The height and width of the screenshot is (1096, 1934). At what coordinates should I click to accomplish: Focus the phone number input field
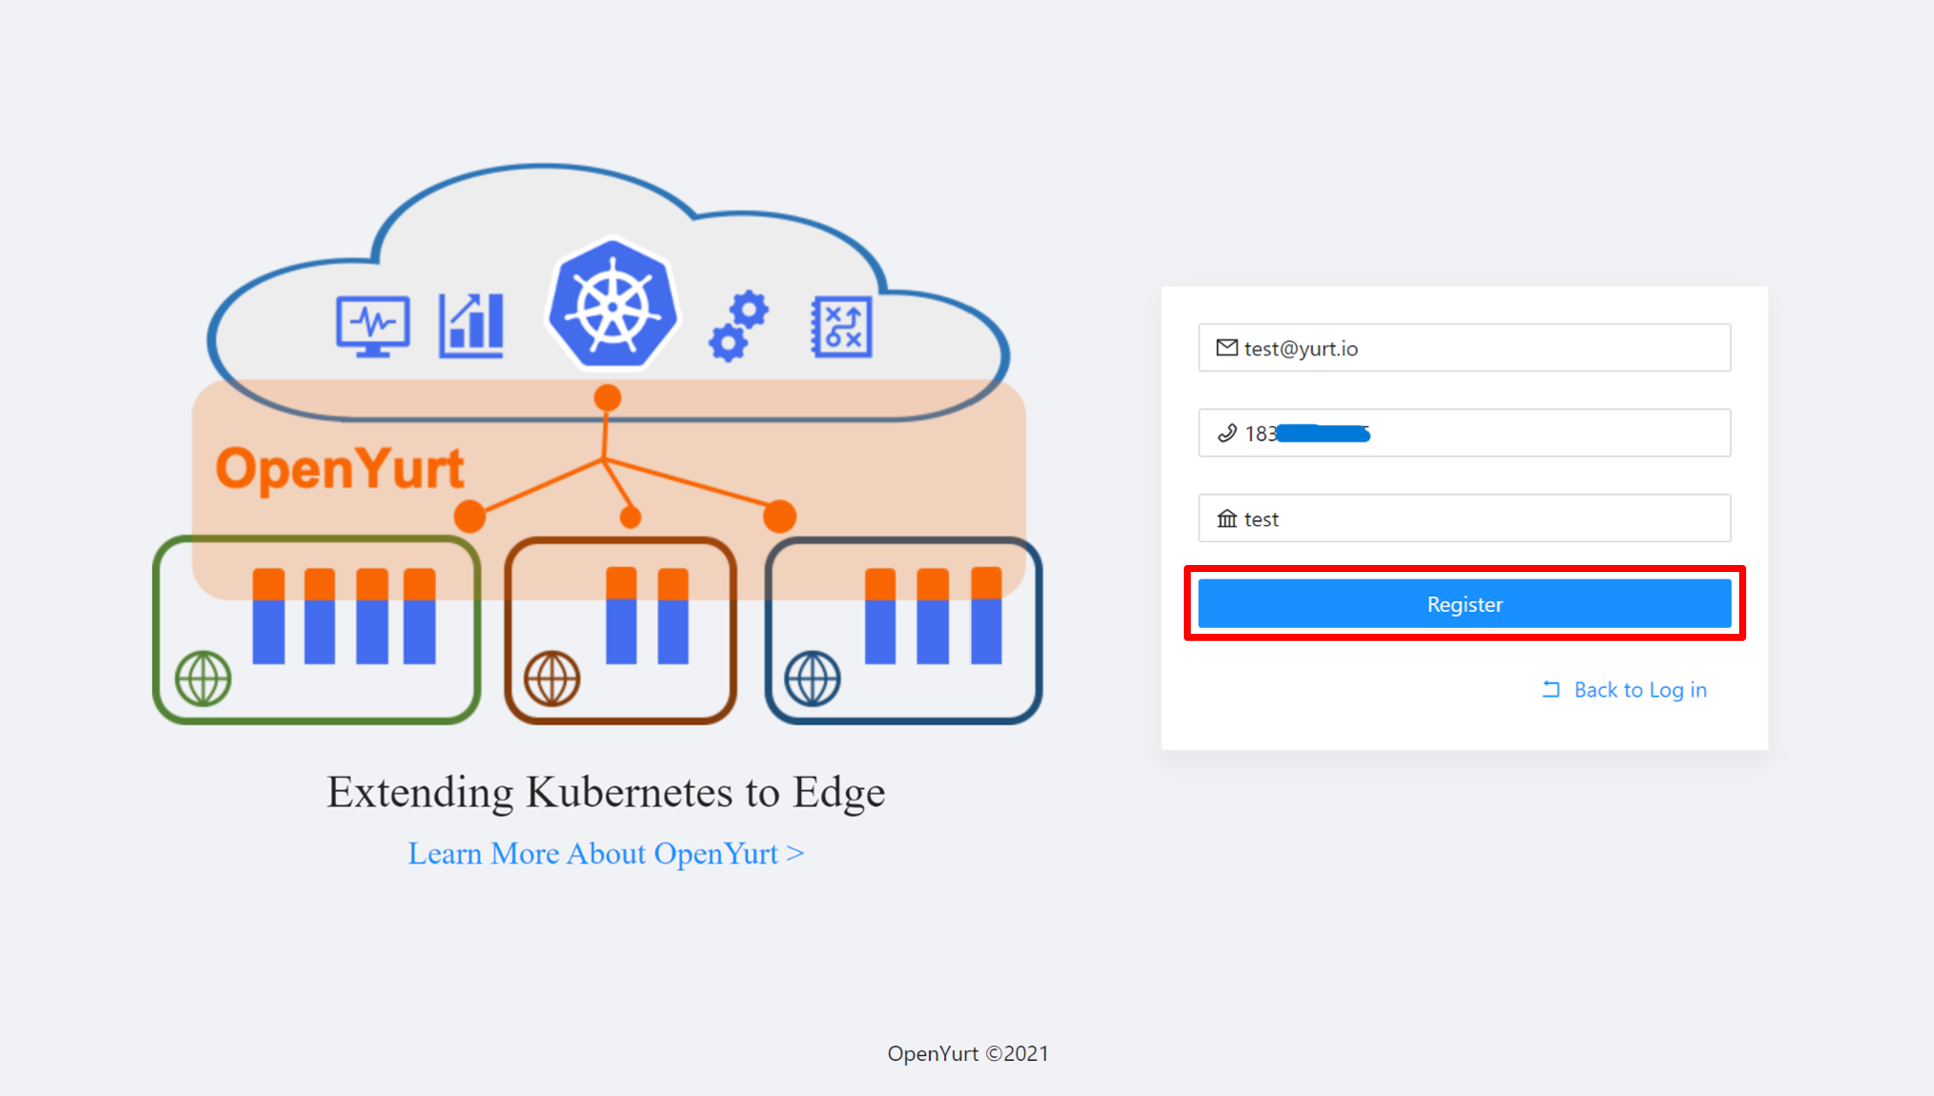(x=1464, y=432)
